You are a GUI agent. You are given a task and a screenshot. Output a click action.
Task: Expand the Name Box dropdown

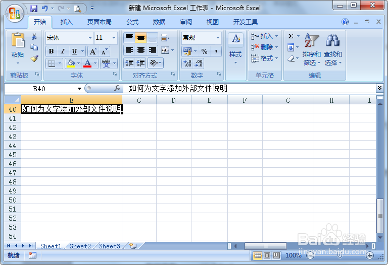tap(79, 89)
